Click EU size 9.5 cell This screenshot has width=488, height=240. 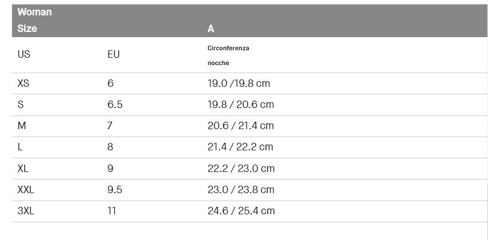[115, 190]
